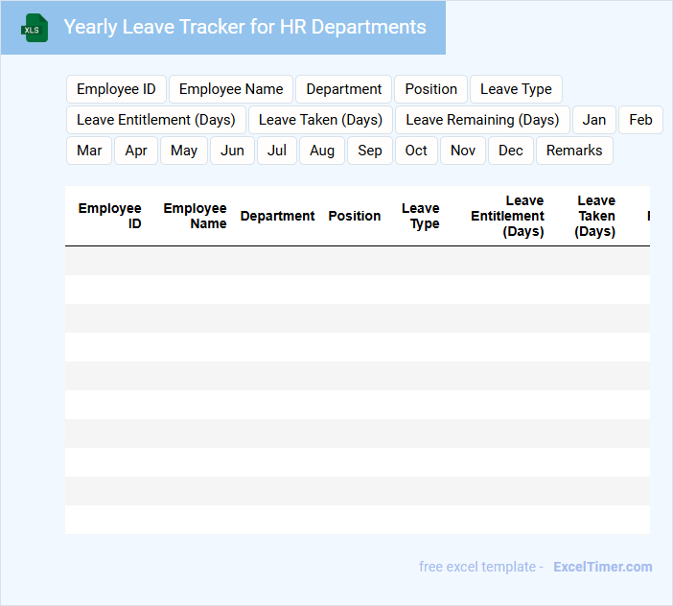This screenshot has height=606, width=673.
Task: Click the Jan month tag
Action: coord(594,120)
